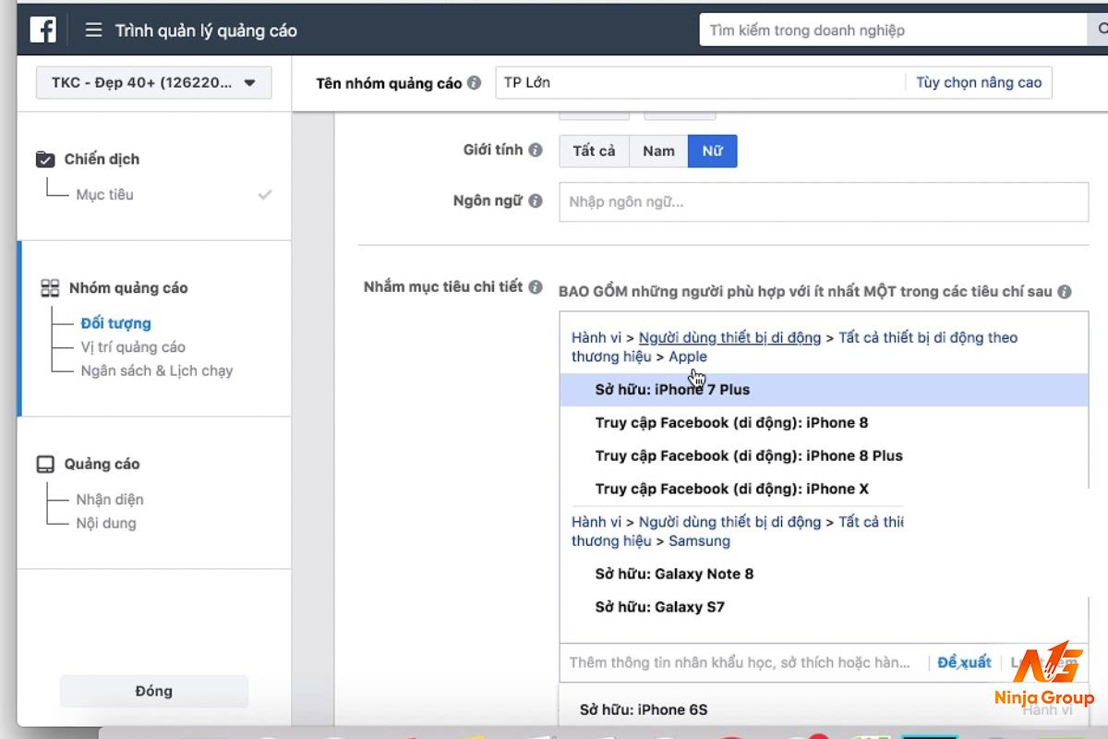
Task: Go to Vị trí quảng cáo
Action: (x=133, y=346)
